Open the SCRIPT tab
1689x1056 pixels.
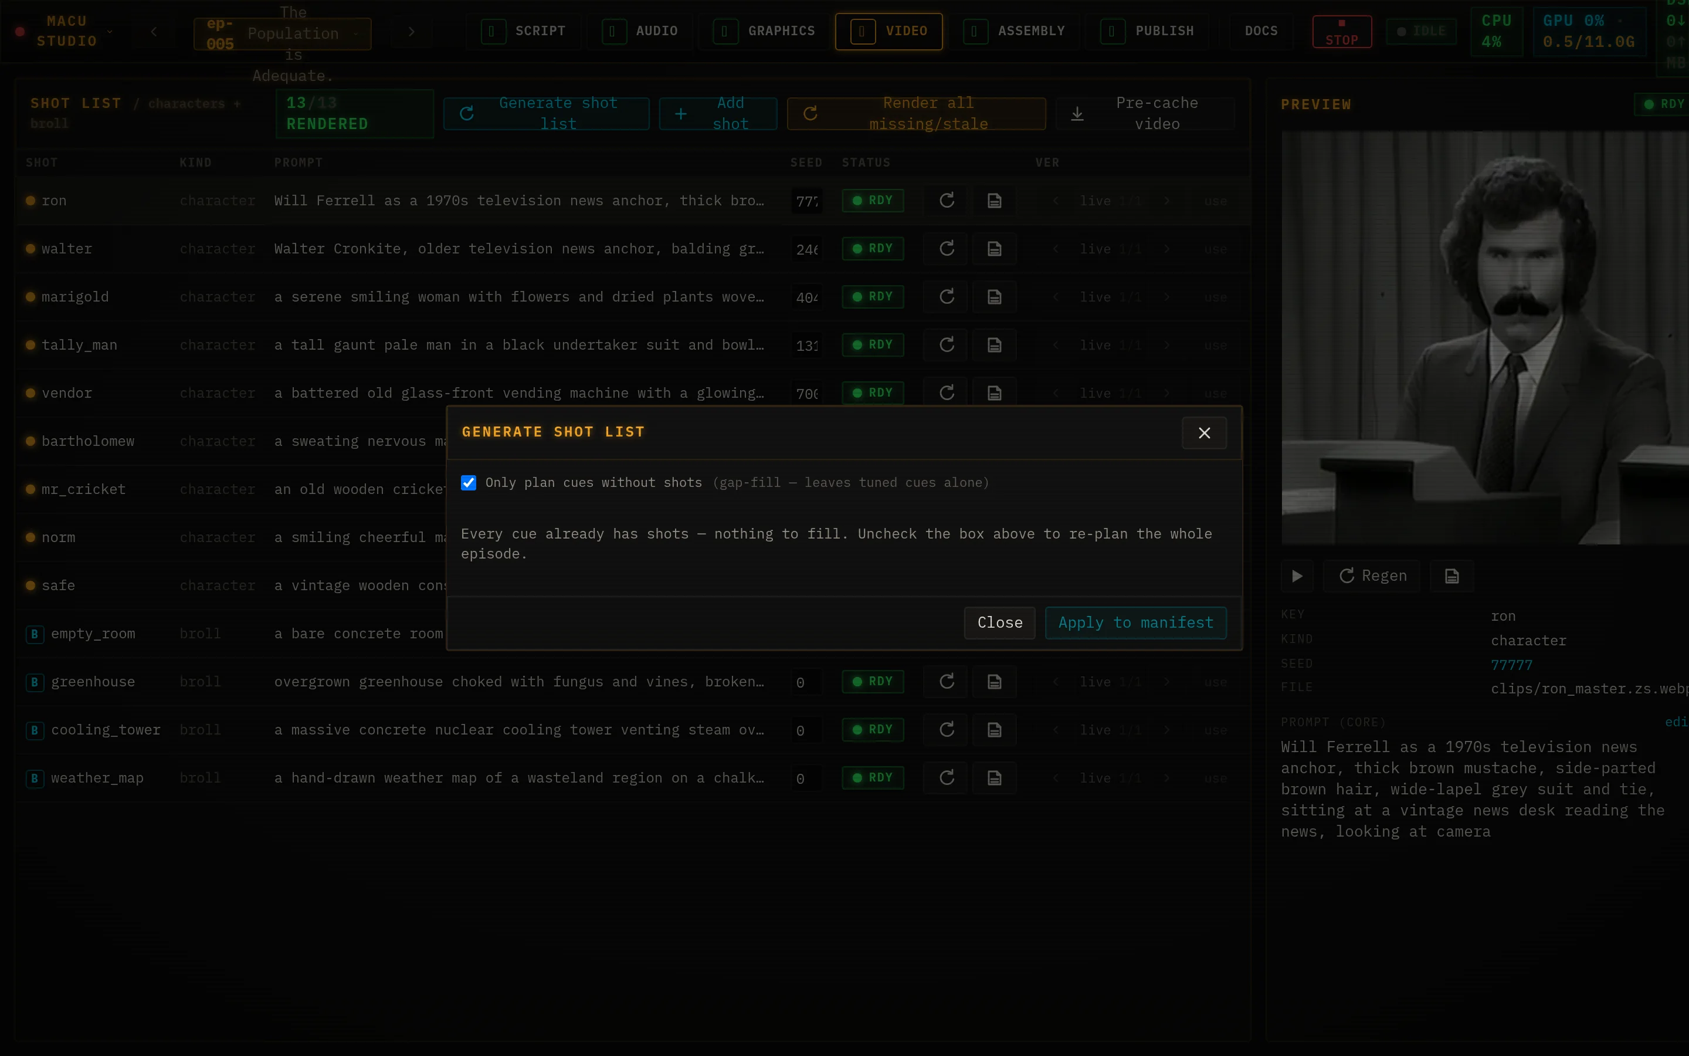click(524, 32)
